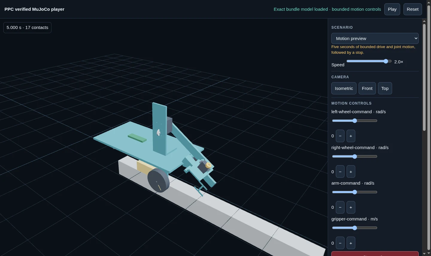Image resolution: width=431 pixels, height=256 pixels.
Task: Decrease arm-command with minus button
Action: [x=340, y=207]
